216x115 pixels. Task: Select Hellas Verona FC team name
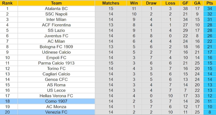(56, 96)
